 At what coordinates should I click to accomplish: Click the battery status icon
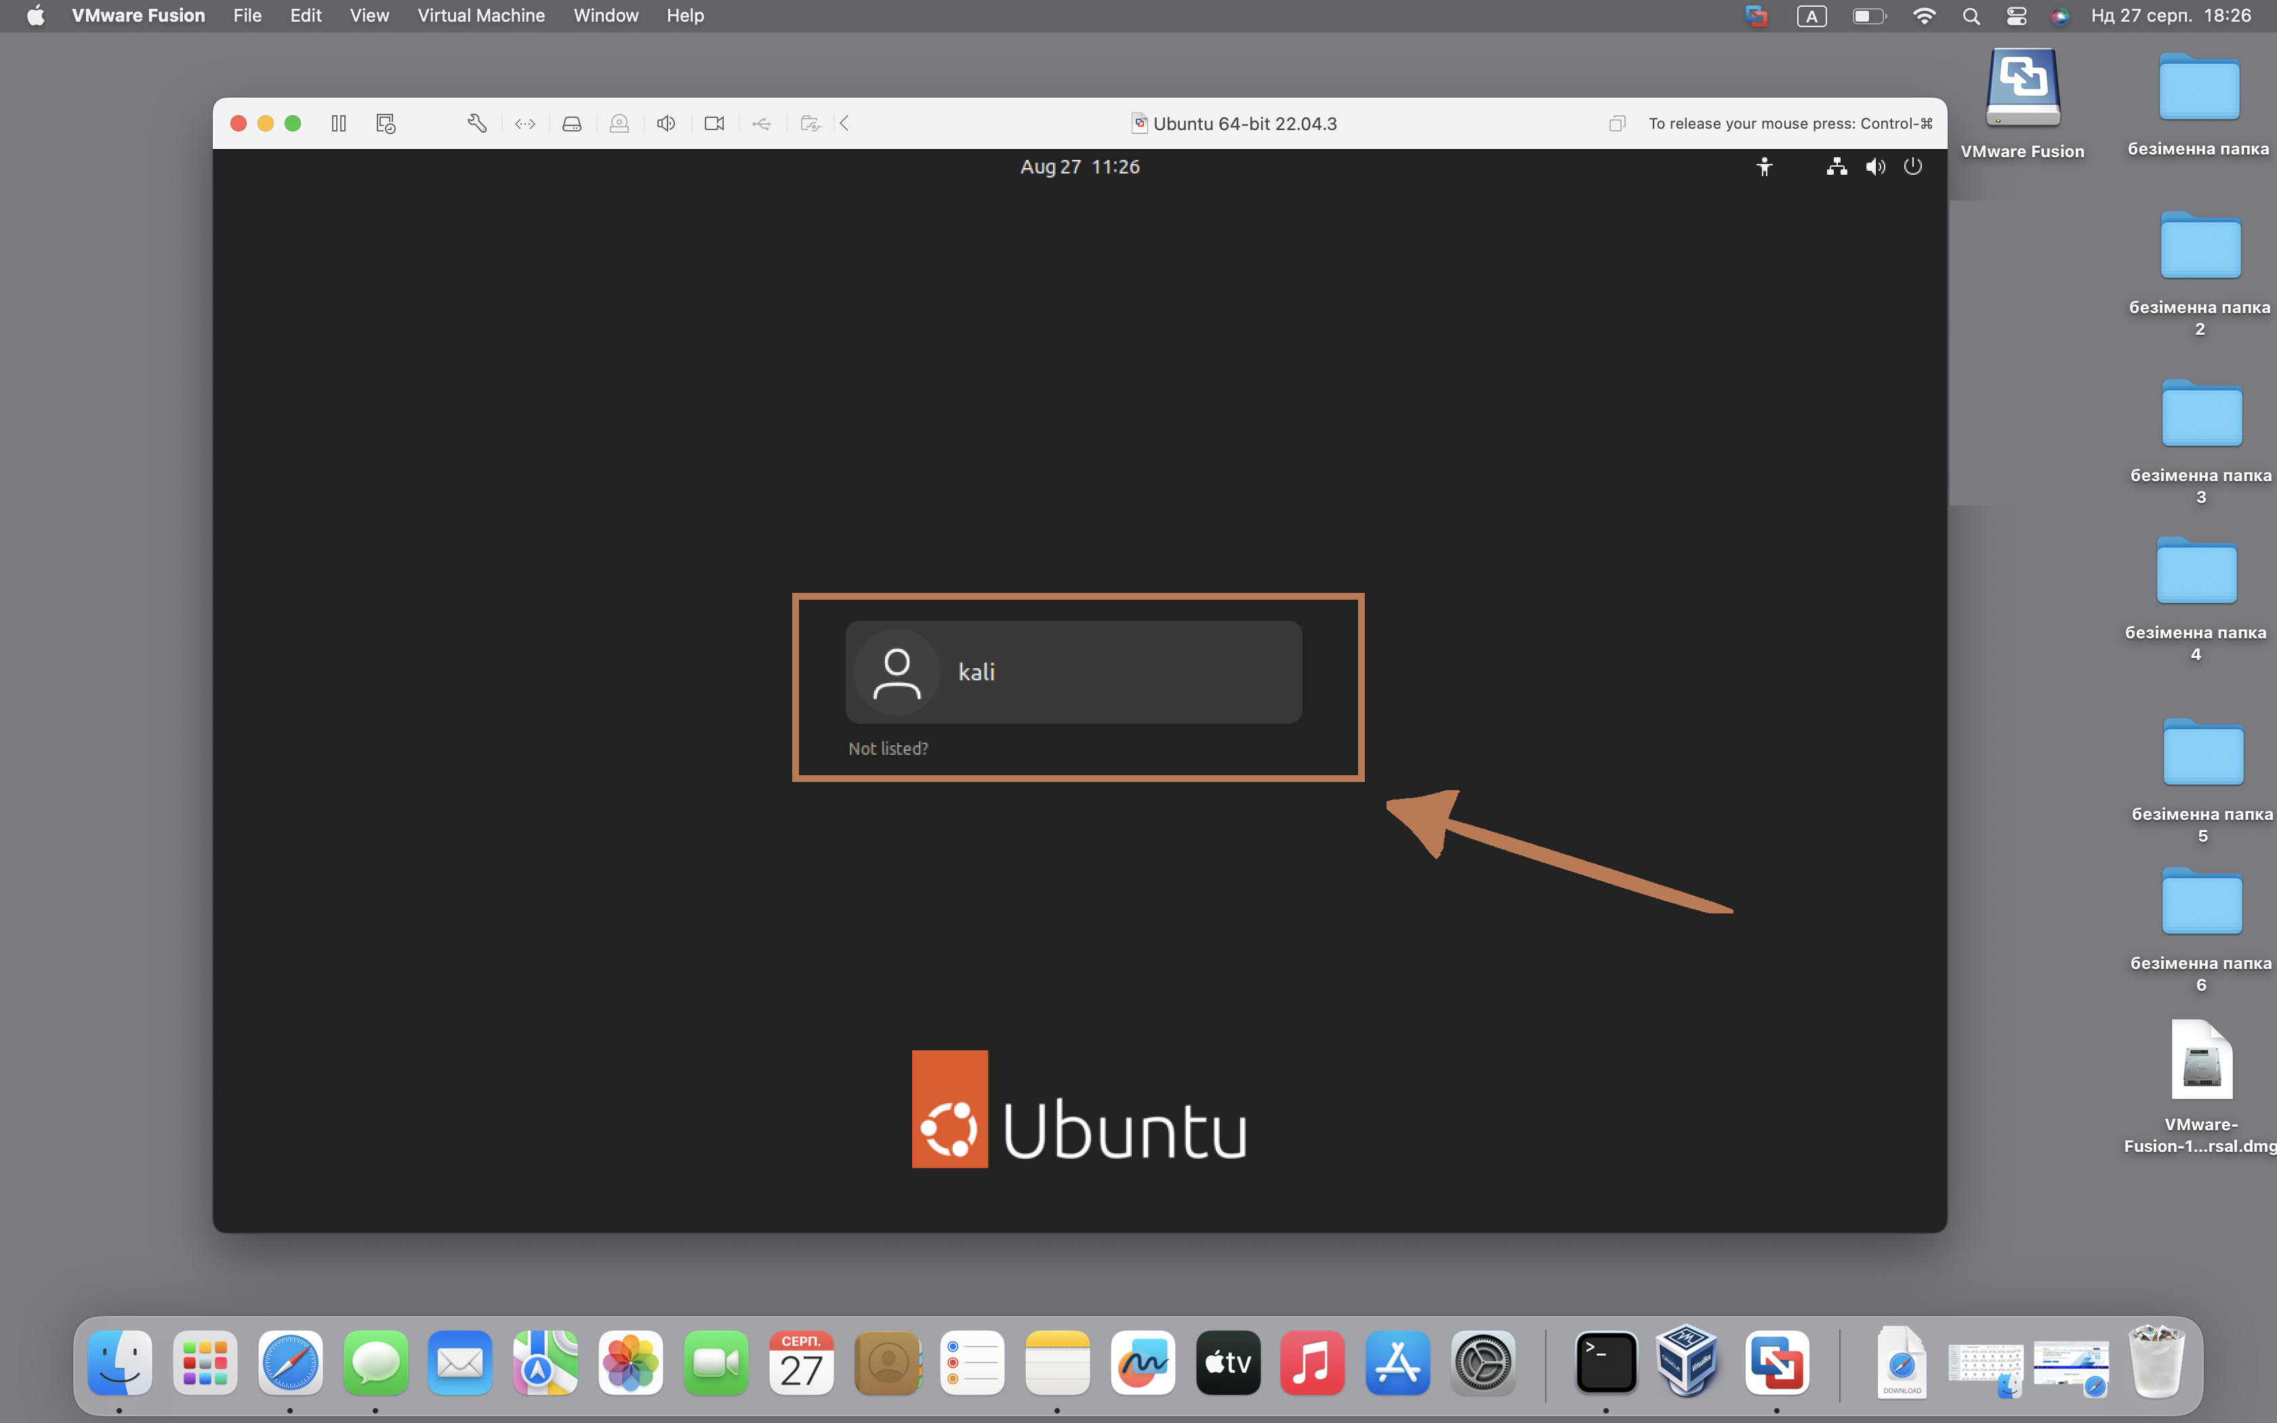coord(1868,15)
